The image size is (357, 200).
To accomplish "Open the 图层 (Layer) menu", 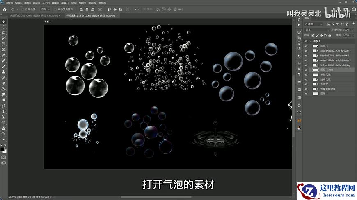I will [37, 3].
